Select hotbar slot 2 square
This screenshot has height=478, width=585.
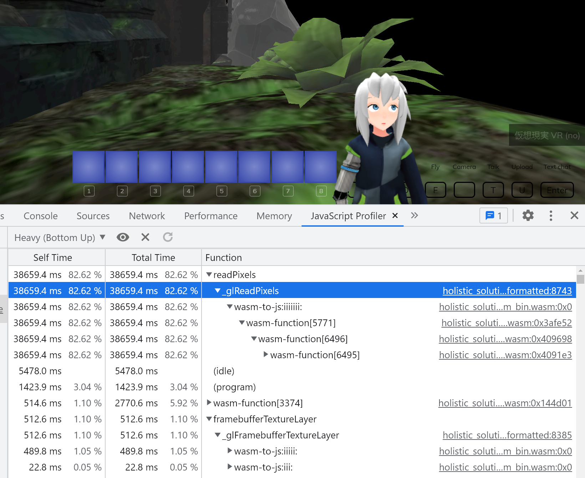(122, 167)
